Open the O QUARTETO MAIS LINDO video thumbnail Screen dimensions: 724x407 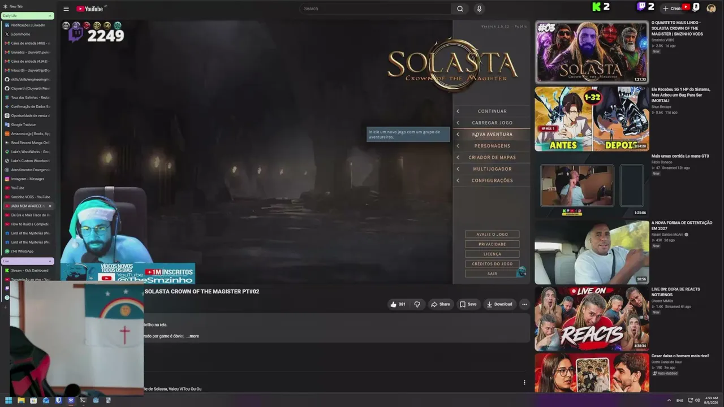click(592, 52)
